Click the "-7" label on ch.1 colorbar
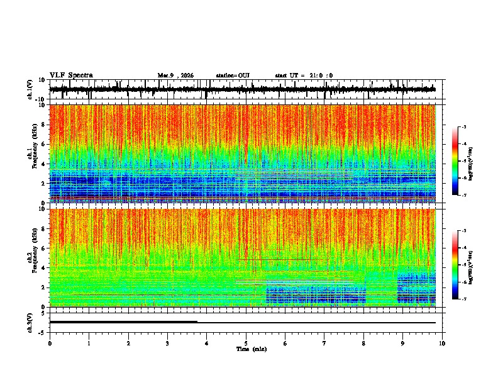The image size is (498, 385). point(464,196)
